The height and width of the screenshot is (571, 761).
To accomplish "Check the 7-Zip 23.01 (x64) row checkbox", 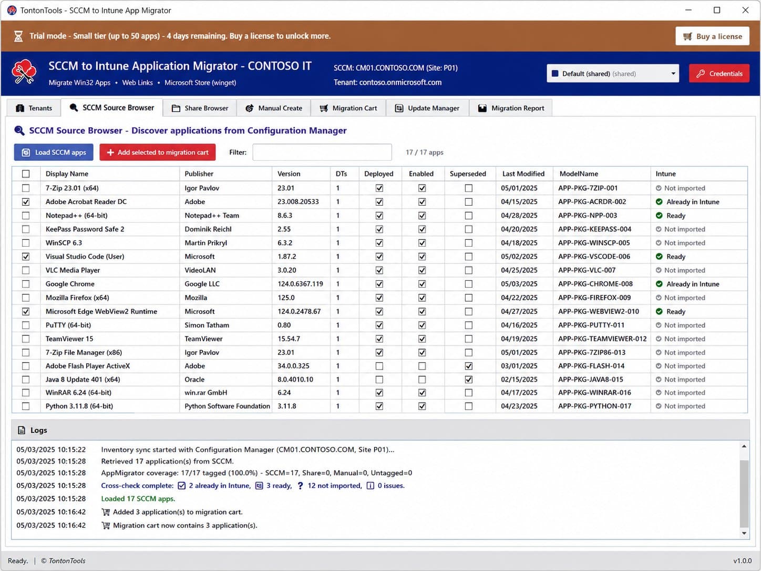I will click(26, 188).
